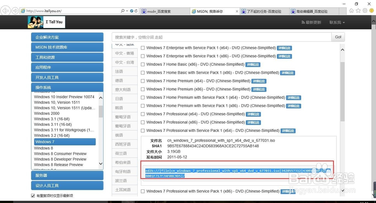Select Windows 8 Consumer Preview item
Image resolution: width=376 pixels, height=203 pixels.
pyautogui.click(x=61, y=154)
